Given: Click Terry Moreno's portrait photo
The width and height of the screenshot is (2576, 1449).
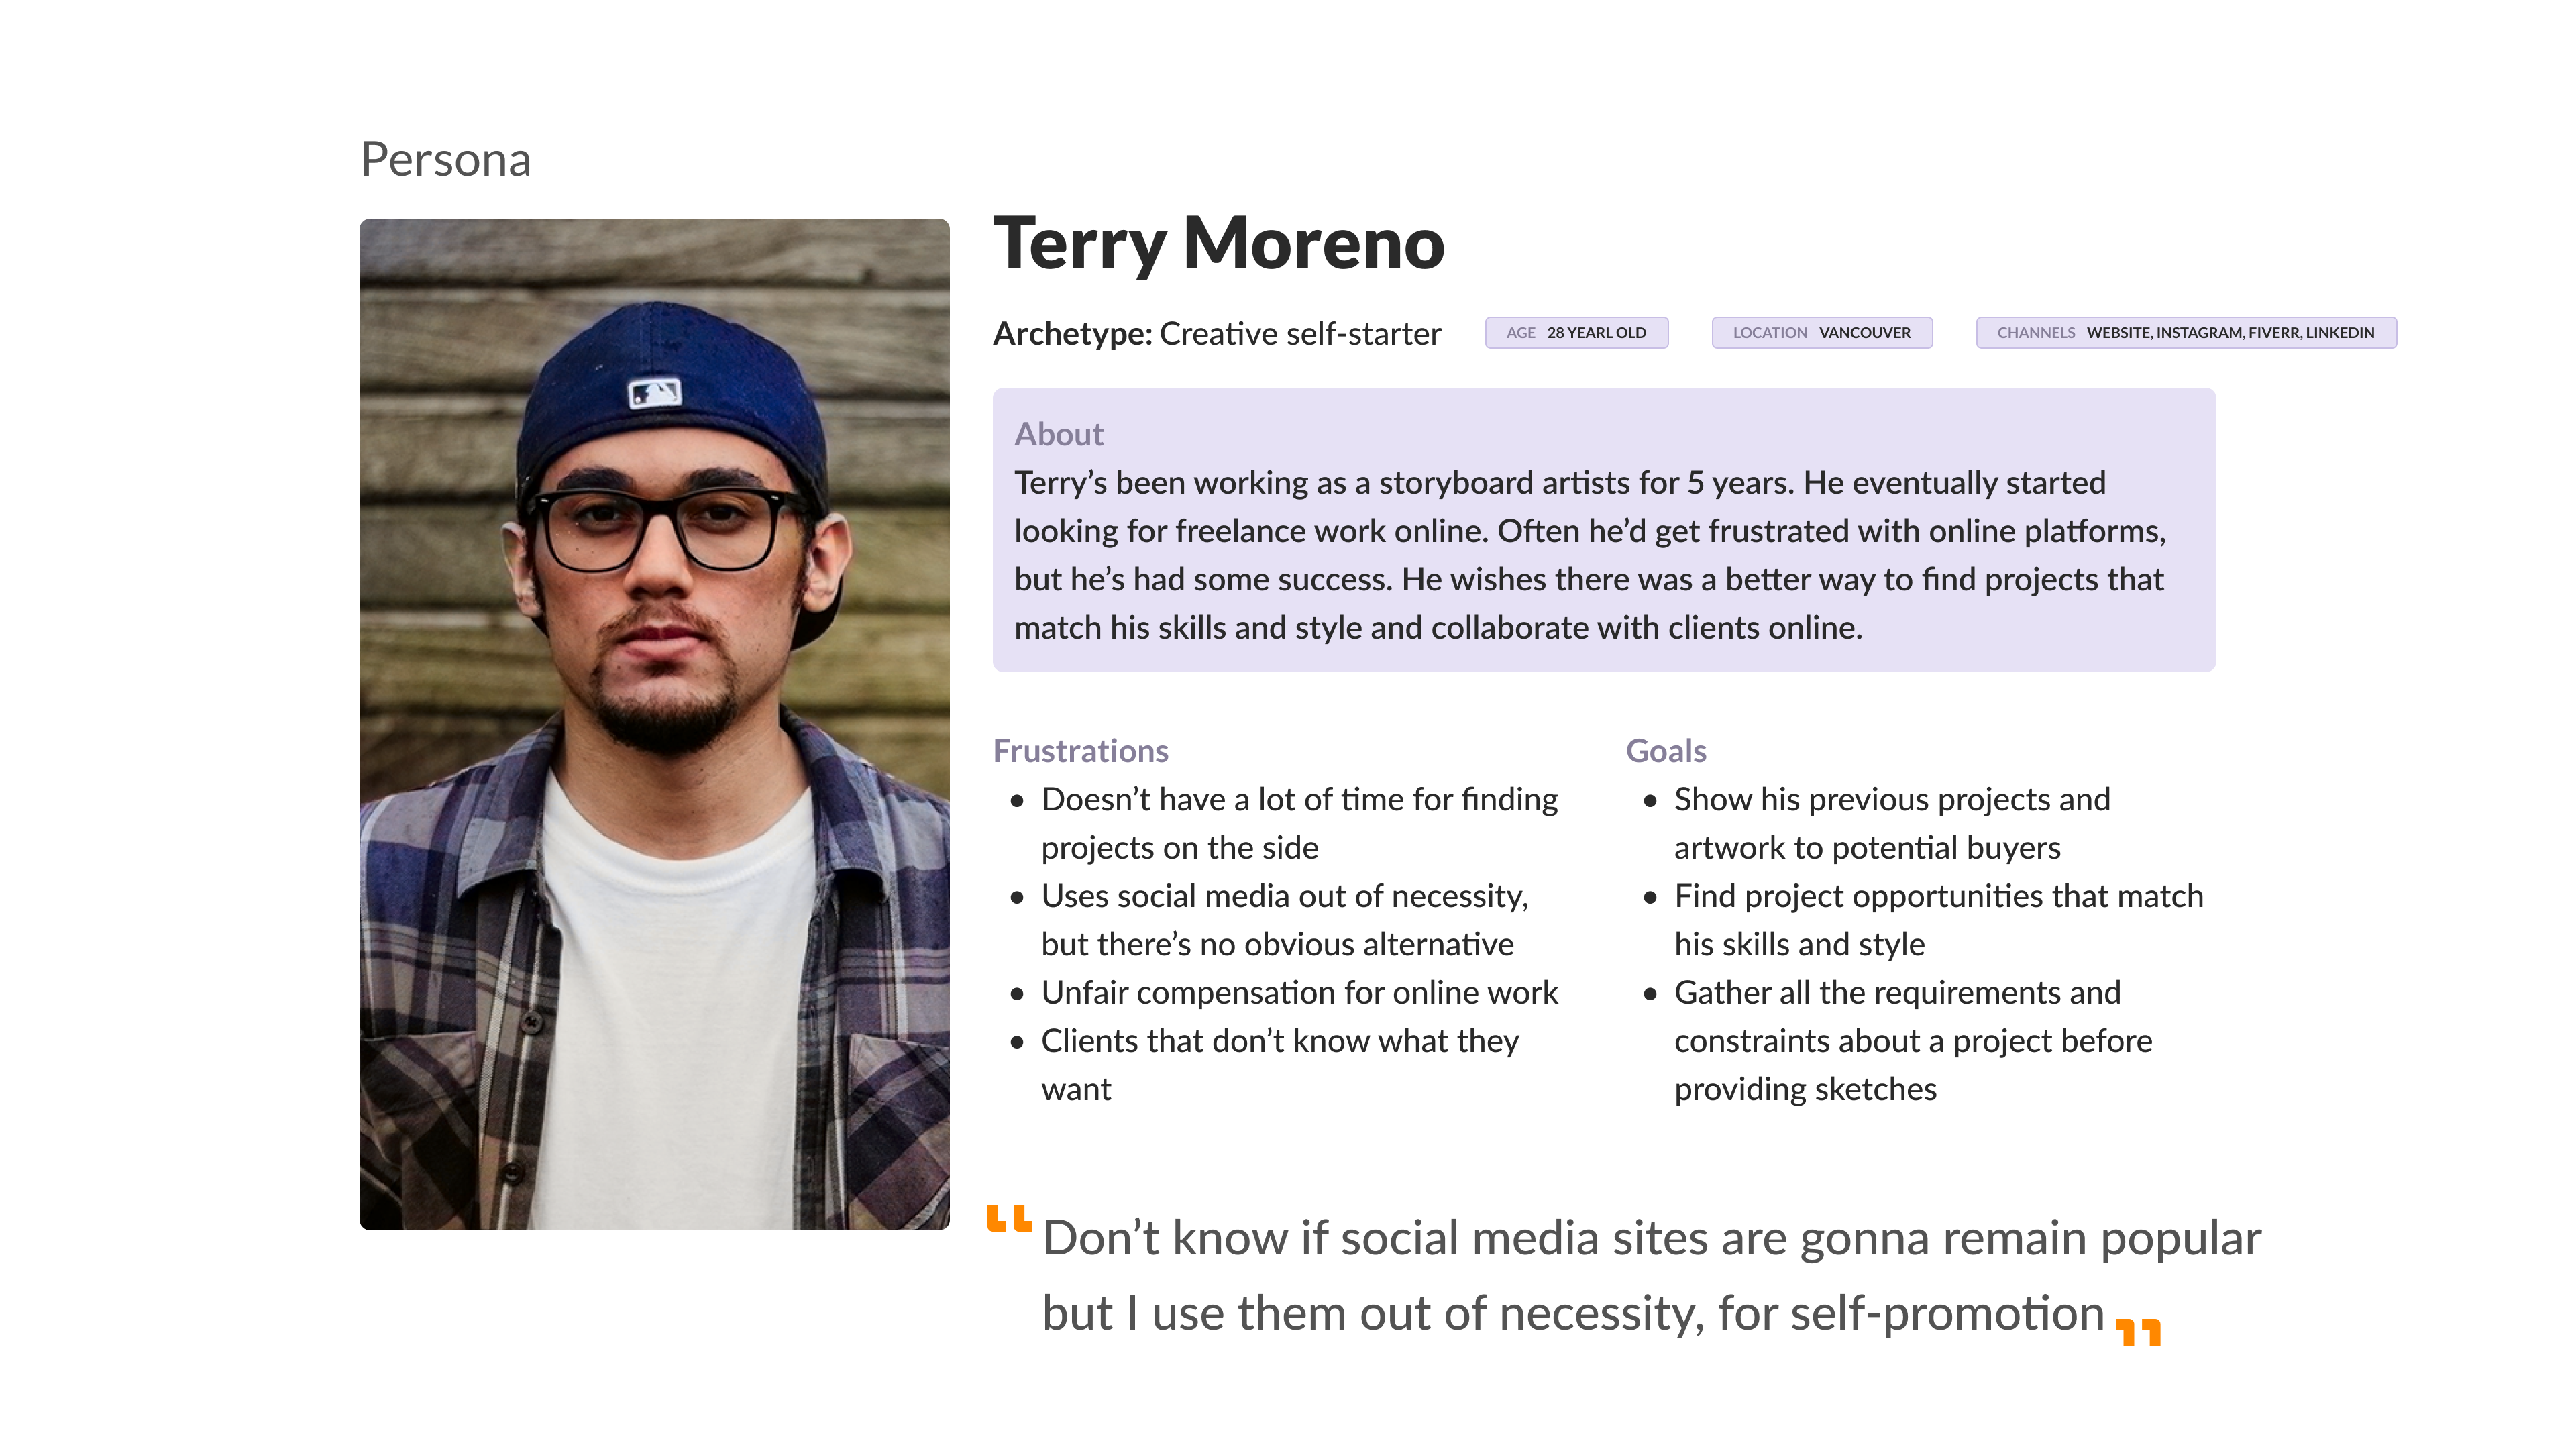Looking at the screenshot, I should tap(654, 724).
